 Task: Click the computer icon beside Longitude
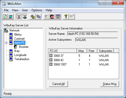[11, 55]
